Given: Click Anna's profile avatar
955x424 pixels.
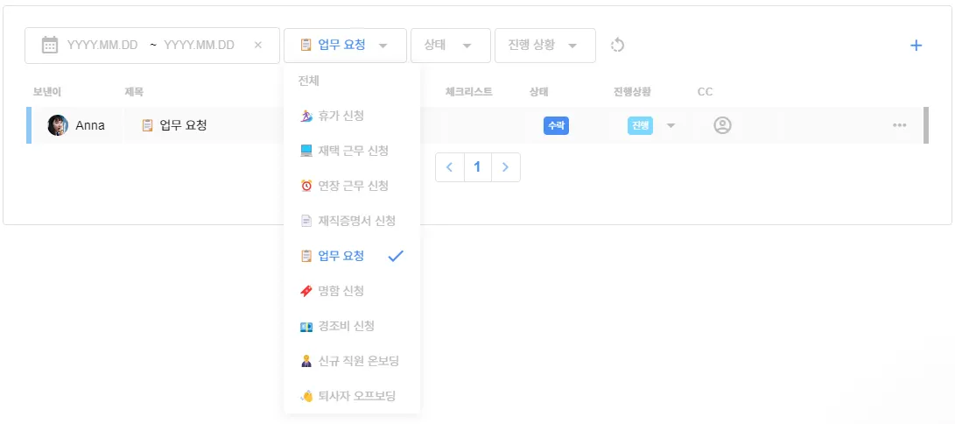Looking at the screenshot, I should coord(58,125).
